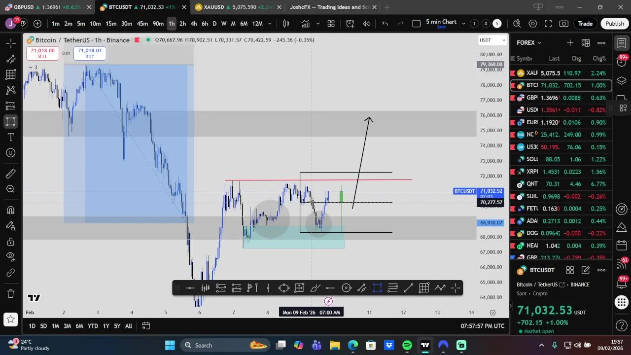This screenshot has height=355, width=631.
Task: Toggle magnet mode for drawings
Action: click(10, 210)
